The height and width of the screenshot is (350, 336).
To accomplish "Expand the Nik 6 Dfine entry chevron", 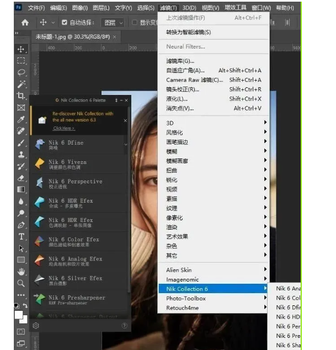I will [x=126, y=145].
